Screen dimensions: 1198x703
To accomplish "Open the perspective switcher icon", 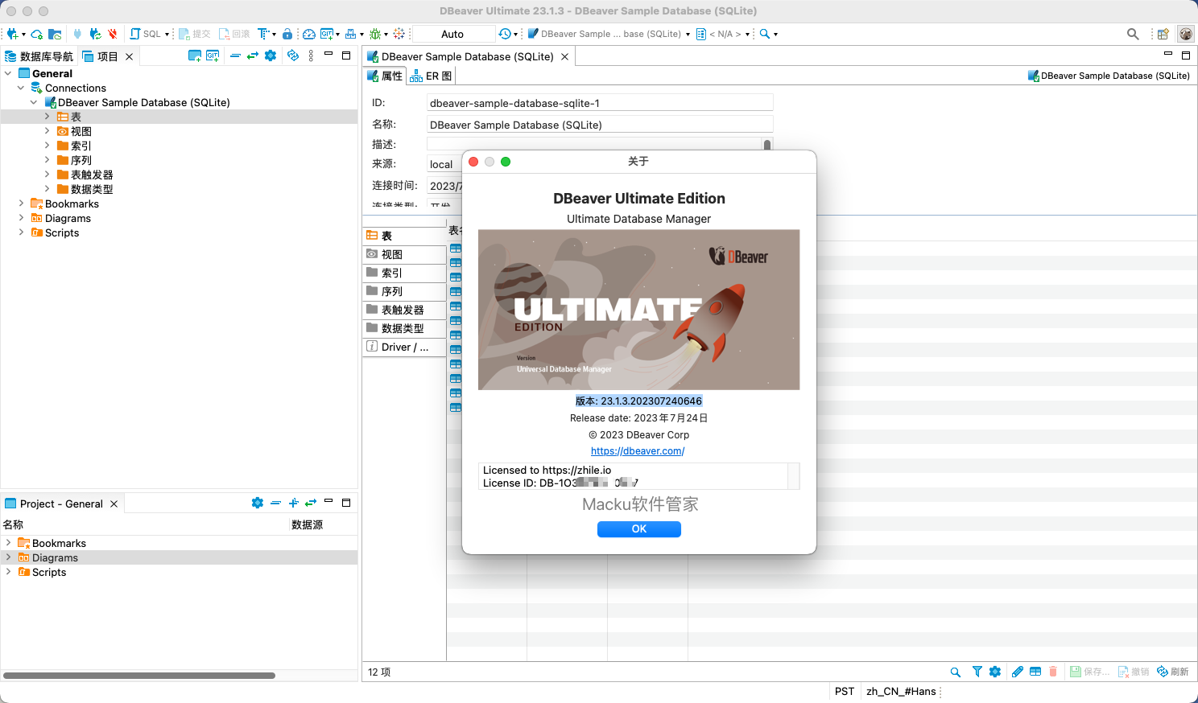I will 1163,34.
